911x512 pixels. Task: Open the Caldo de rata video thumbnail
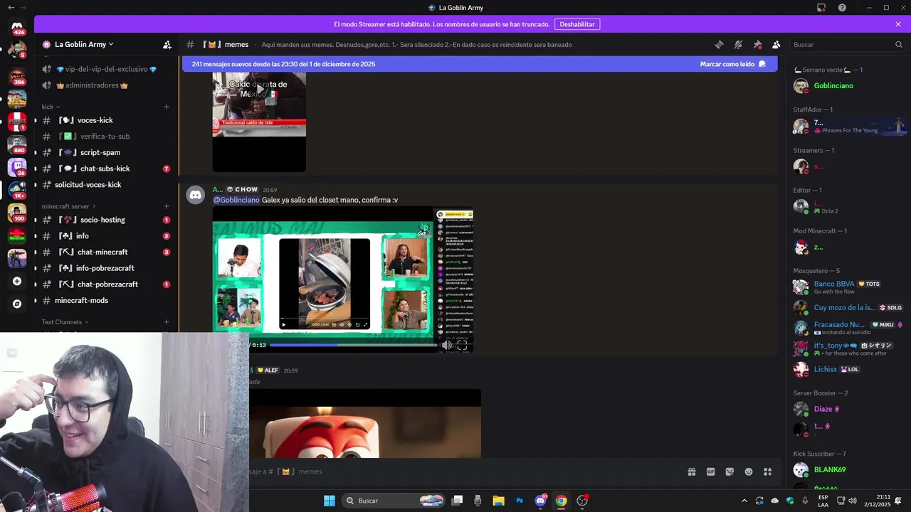tap(259, 122)
